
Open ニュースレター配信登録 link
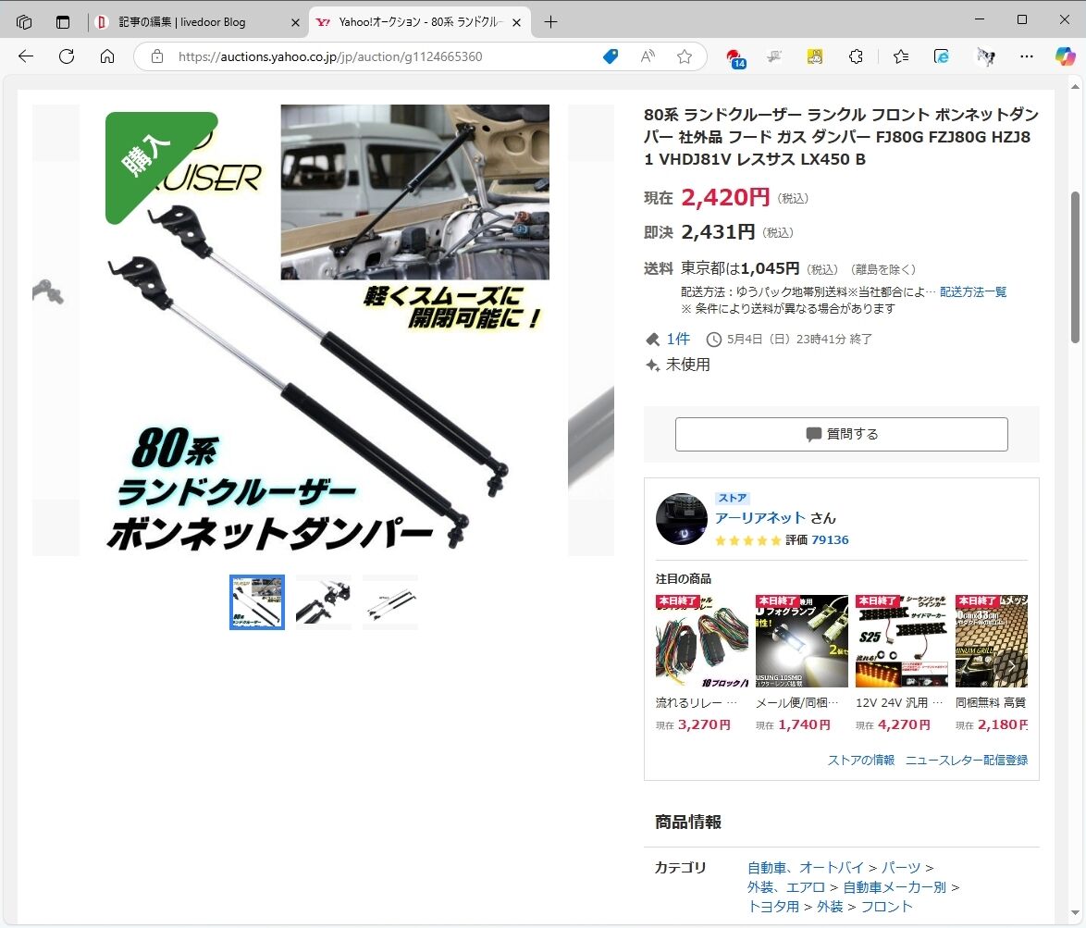tap(967, 760)
